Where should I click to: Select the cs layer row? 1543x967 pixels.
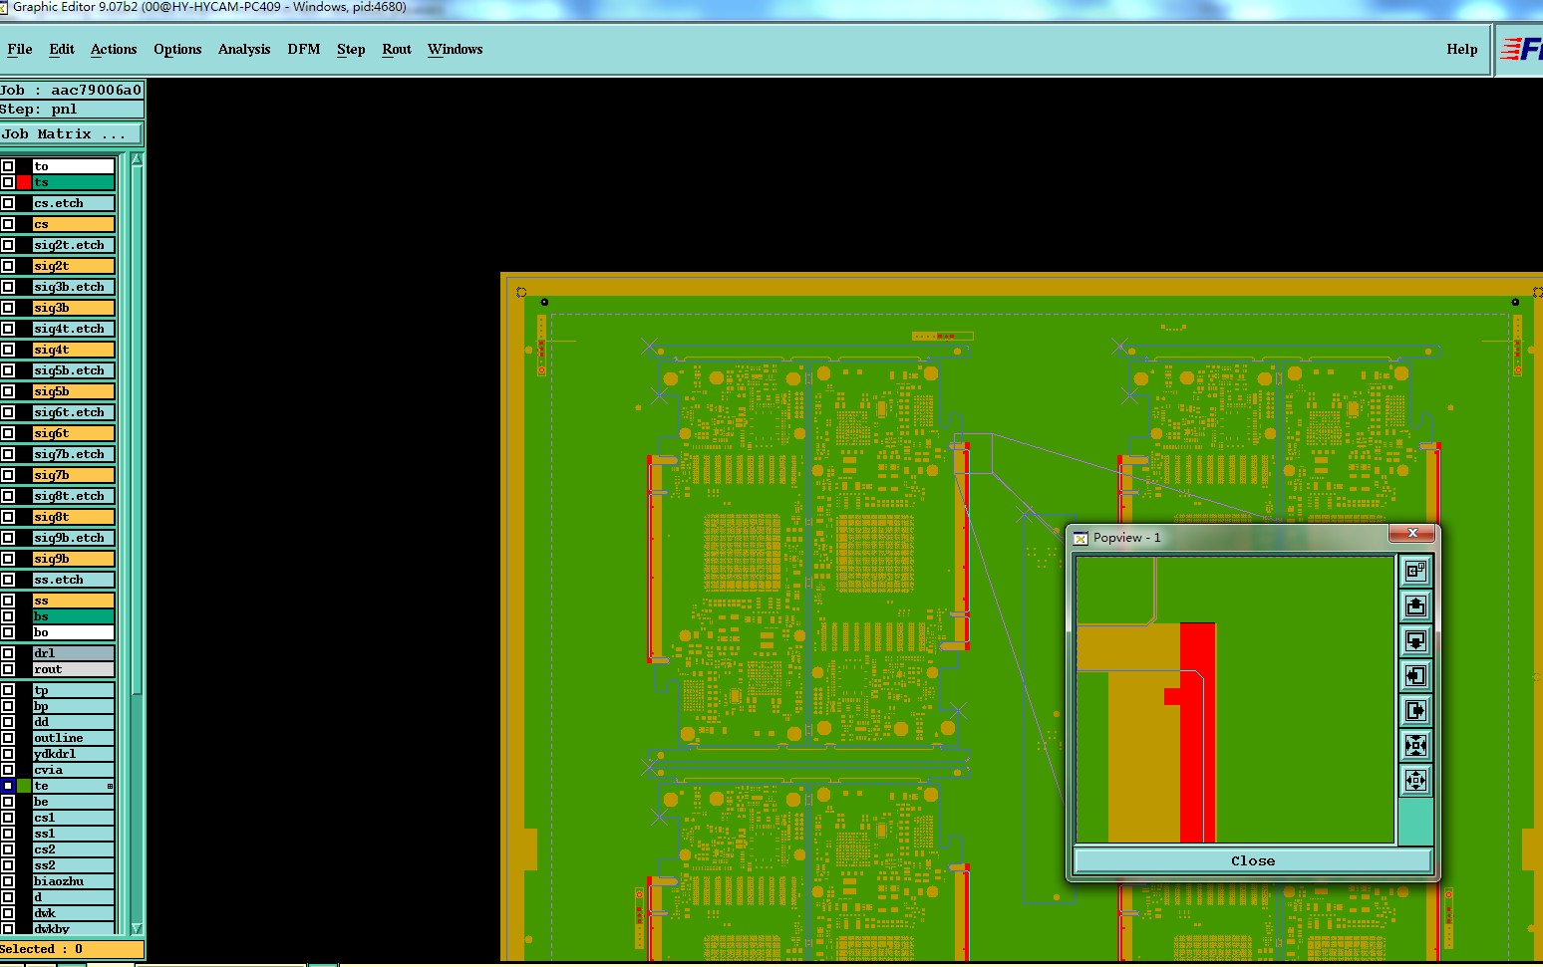[74, 224]
